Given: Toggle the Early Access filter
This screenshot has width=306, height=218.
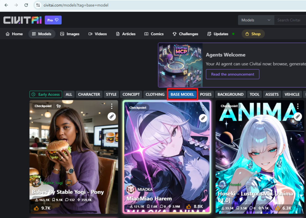Looking at the screenshot, I should tap(46, 94).
